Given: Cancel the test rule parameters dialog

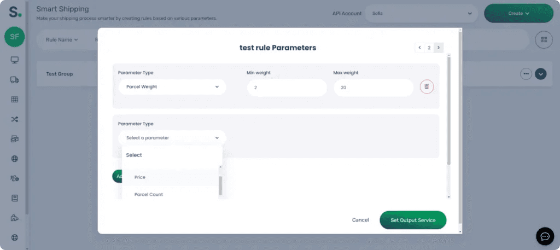Looking at the screenshot, I should coord(360,220).
